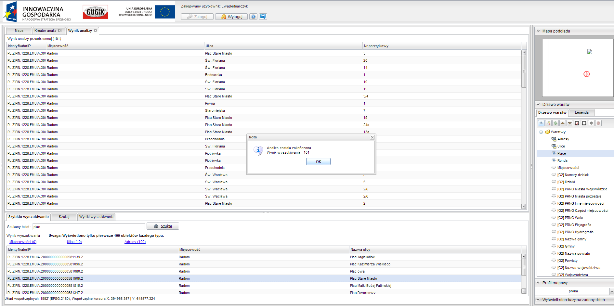614x306 pixels.
Task: Open the Wyniki wyszukiwania tab
Action: pyautogui.click(x=96, y=217)
